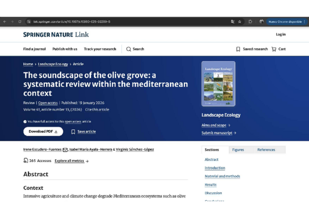Click the accesses metrics icon

(x=26, y=160)
